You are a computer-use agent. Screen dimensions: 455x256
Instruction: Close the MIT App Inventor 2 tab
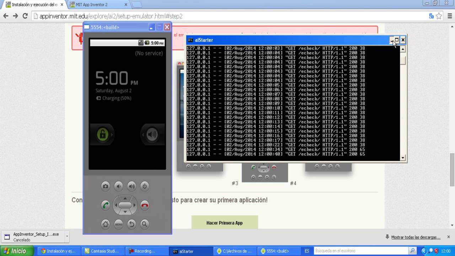point(126,5)
